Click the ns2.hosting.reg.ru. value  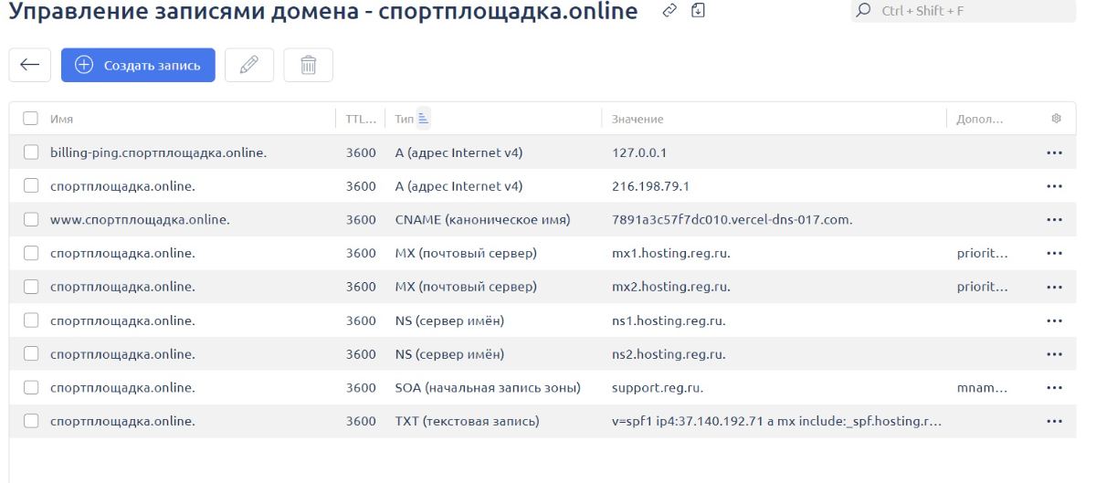pyautogui.click(x=669, y=353)
